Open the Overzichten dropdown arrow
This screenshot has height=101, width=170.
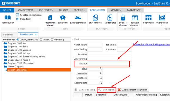click(162, 25)
